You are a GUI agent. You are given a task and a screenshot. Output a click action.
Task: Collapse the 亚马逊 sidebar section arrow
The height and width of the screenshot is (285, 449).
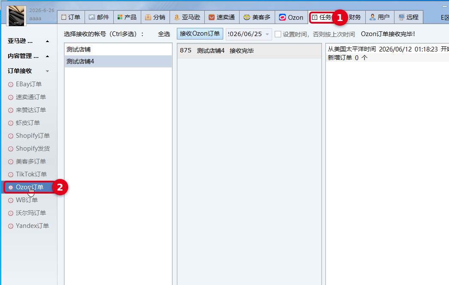tap(48, 41)
